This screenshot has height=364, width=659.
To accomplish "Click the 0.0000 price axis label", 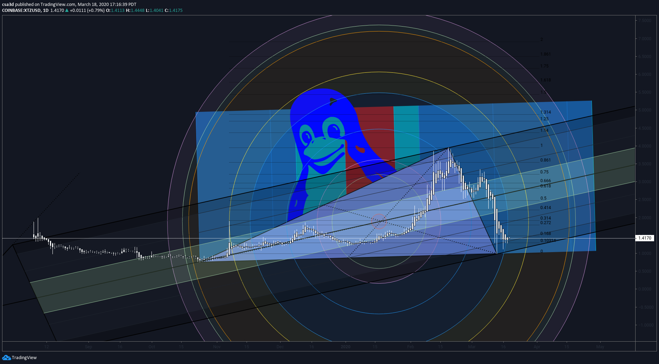I will 645,289.
